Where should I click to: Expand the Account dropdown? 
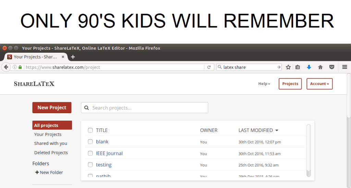(319, 84)
